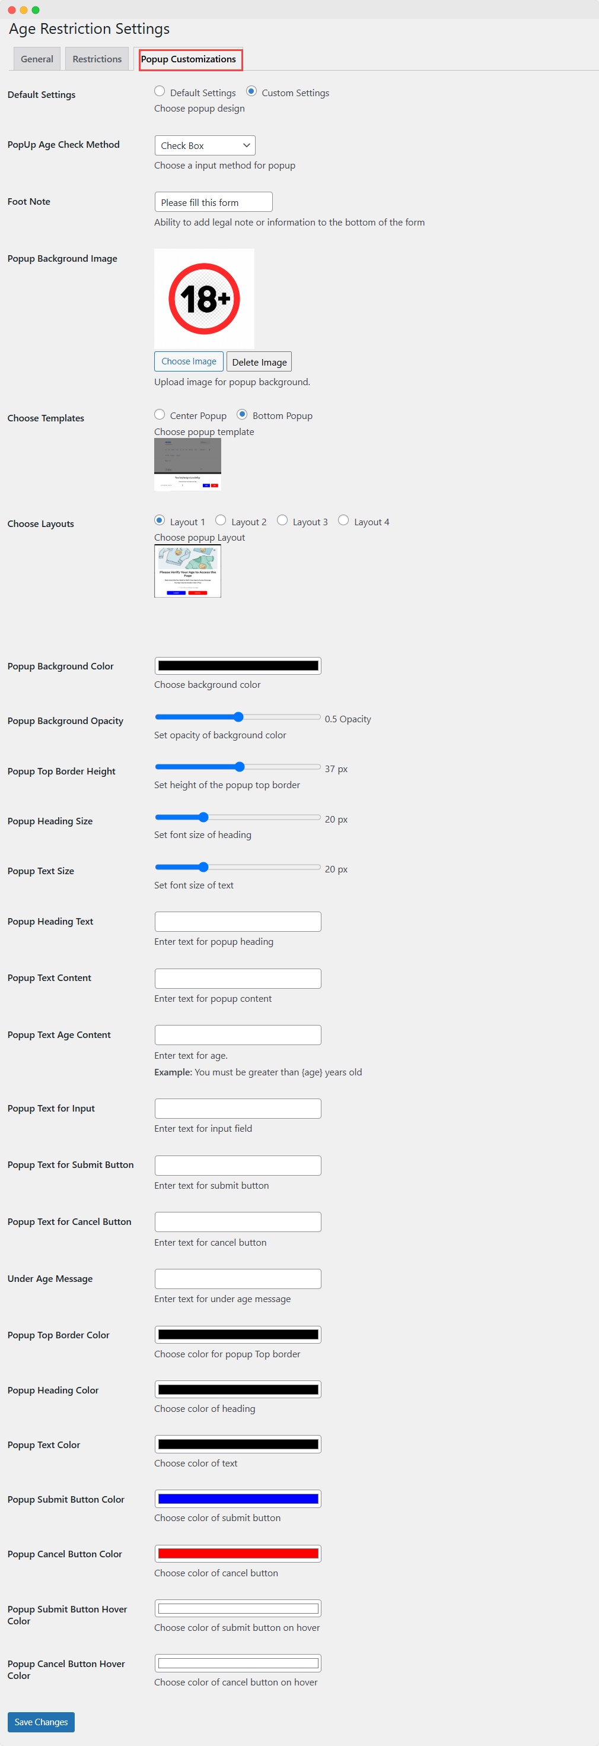Adjust the Popup Background Opacity slider

pyautogui.click(x=238, y=716)
